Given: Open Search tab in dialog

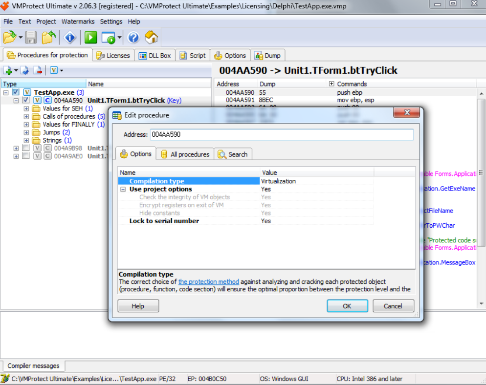Looking at the screenshot, I should pyautogui.click(x=233, y=154).
